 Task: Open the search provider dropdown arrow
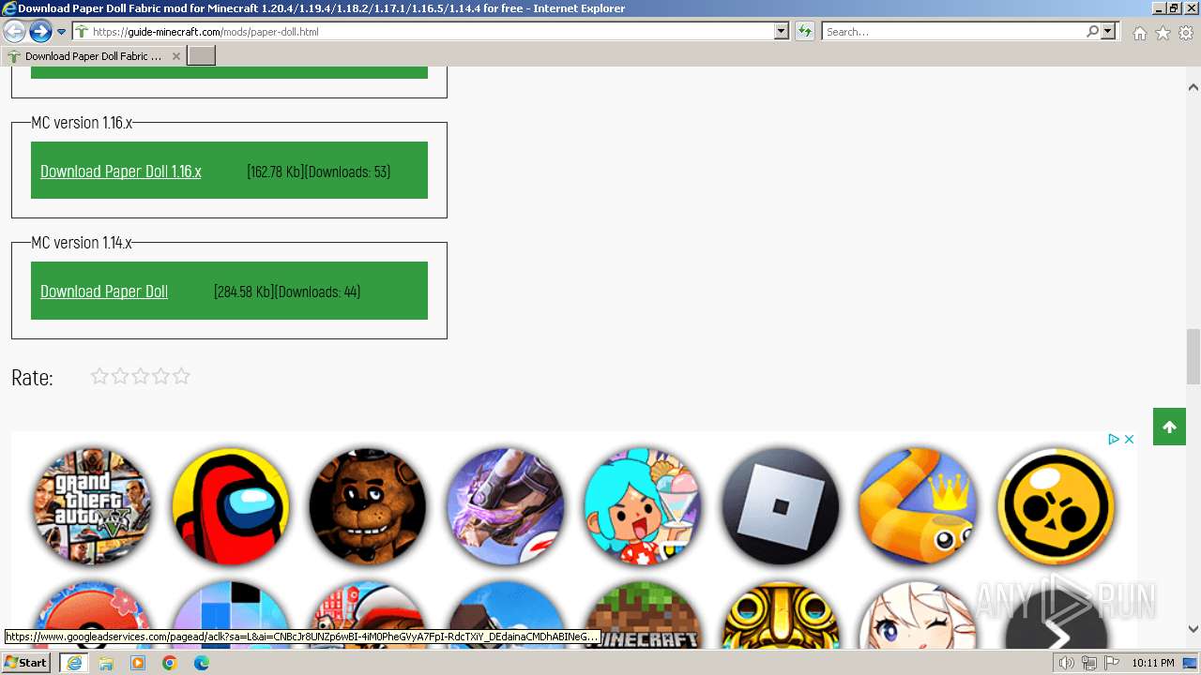(x=1108, y=32)
